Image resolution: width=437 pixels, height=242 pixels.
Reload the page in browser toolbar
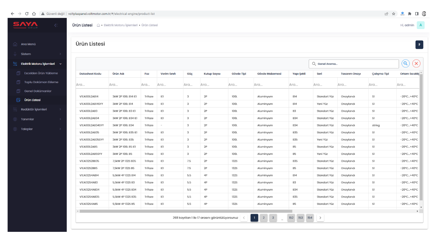coord(27,14)
